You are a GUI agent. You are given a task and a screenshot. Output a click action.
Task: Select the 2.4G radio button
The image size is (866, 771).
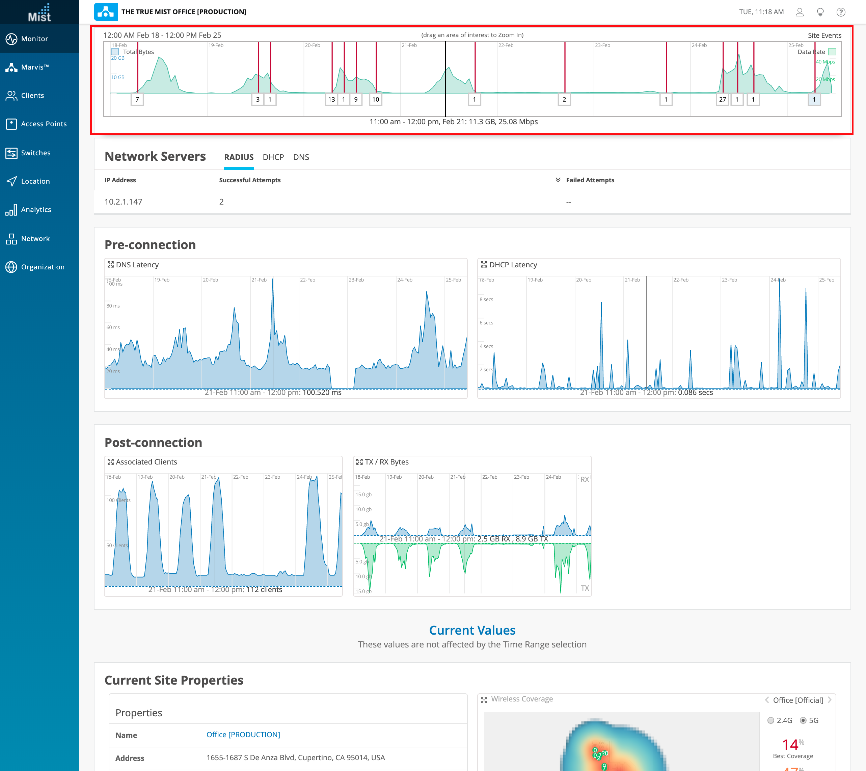pos(771,720)
